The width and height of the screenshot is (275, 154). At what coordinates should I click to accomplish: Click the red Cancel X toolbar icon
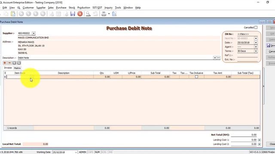tap(80, 14)
